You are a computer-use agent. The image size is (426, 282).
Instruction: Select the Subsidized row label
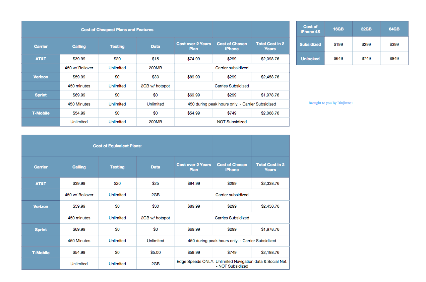click(310, 44)
